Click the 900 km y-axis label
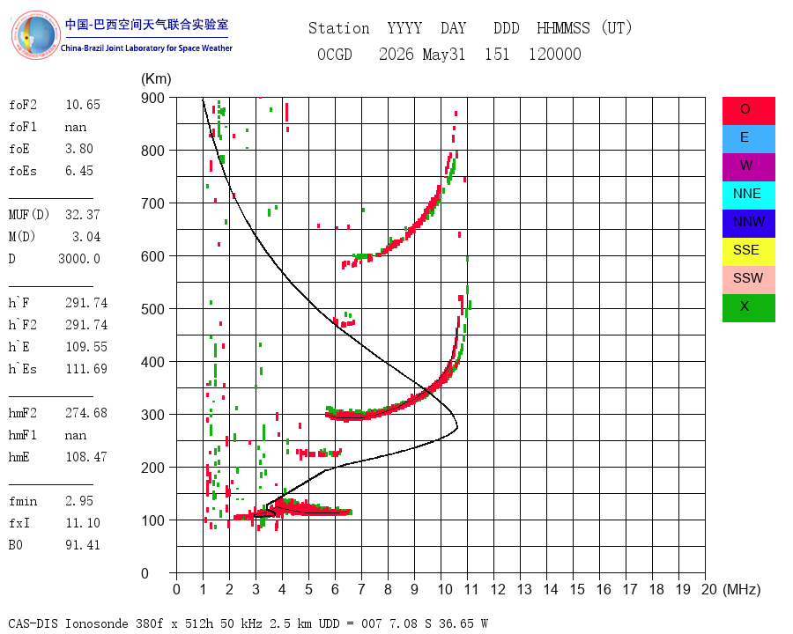This screenshot has width=793, height=634. pyautogui.click(x=152, y=98)
